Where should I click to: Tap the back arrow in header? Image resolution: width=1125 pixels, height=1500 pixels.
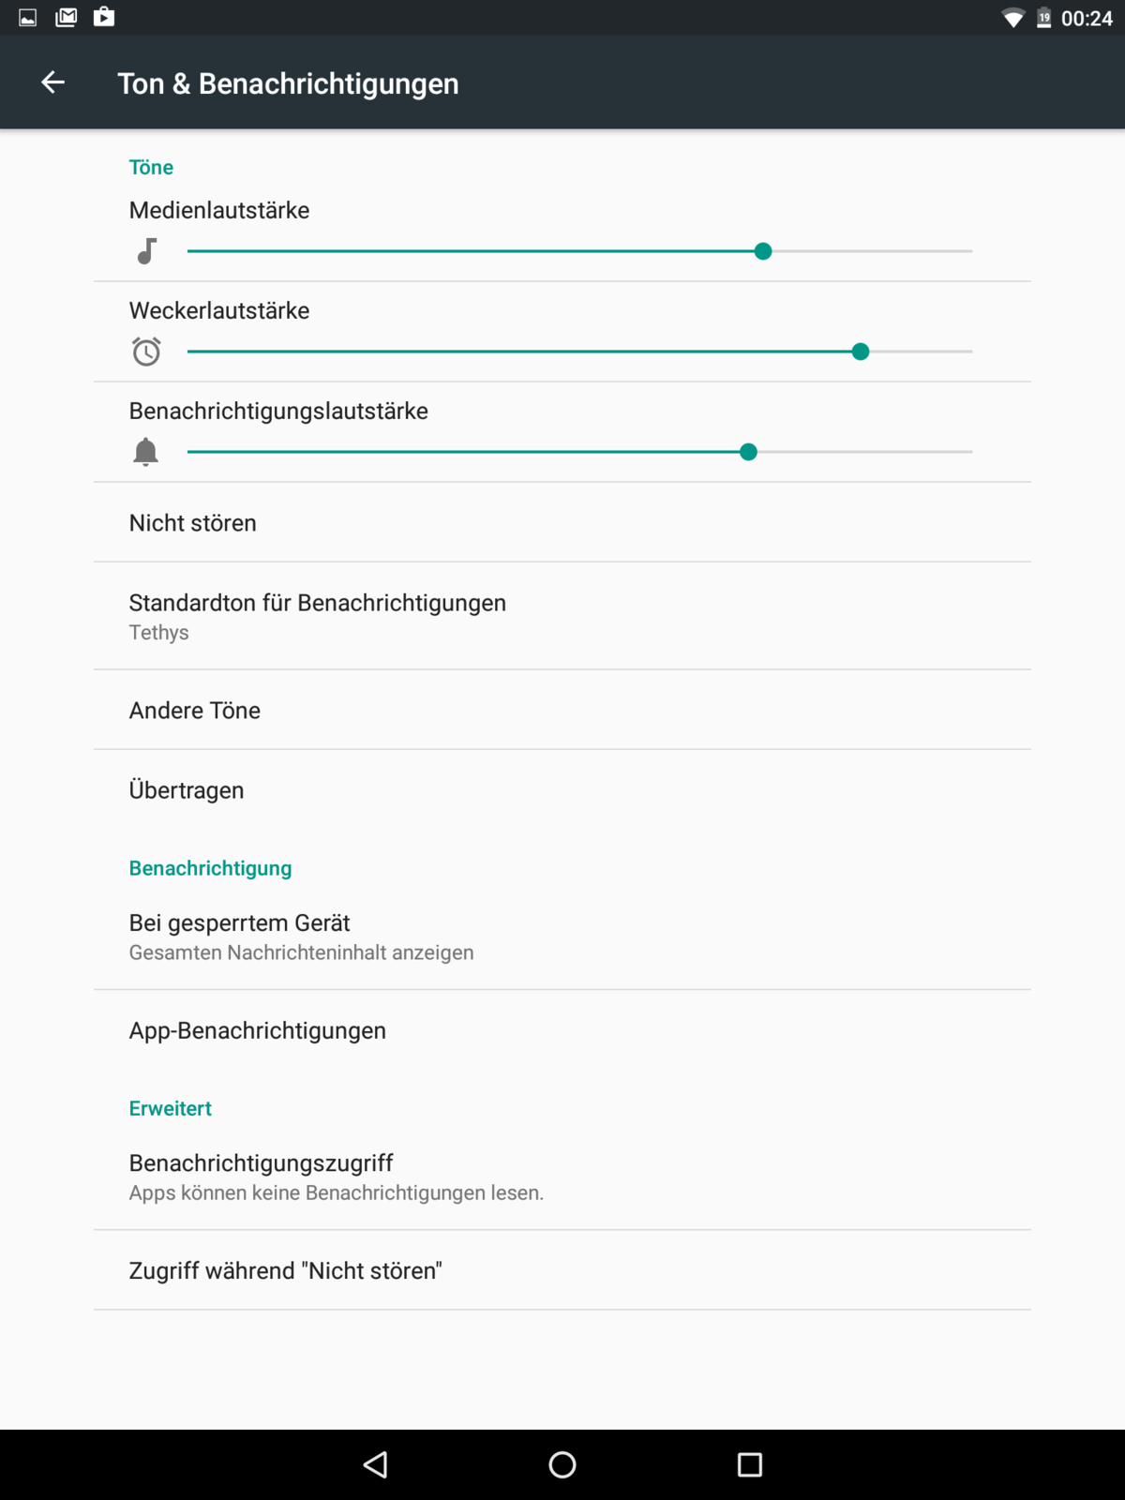(52, 82)
